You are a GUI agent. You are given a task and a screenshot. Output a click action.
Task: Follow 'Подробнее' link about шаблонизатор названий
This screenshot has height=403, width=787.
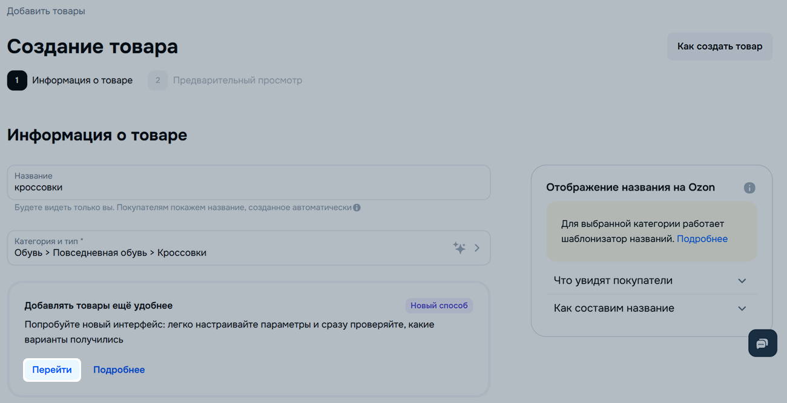tap(702, 239)
